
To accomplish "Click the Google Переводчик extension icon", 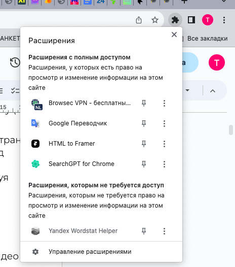I will pyautogui.click(x=35, y=123).
